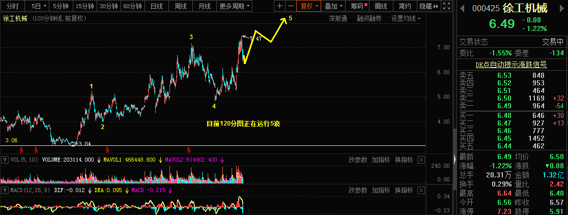Toggle 画线 drawing tools
This screenshot has height=215, width=568.
[x=381, y=6]
